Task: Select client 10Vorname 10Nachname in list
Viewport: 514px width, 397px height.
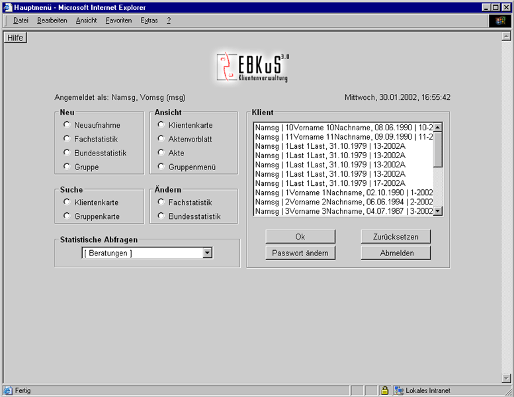Action: click(344, 128)
